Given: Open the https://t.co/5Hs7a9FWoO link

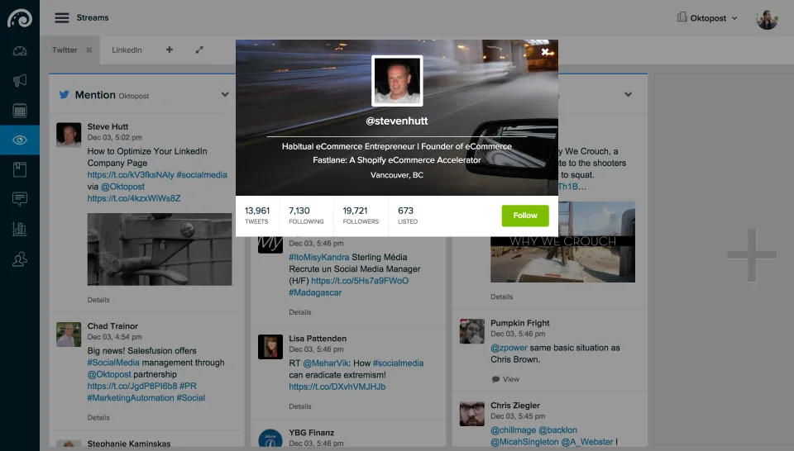Looking at the screenshot, I should (x=360, y=281).
